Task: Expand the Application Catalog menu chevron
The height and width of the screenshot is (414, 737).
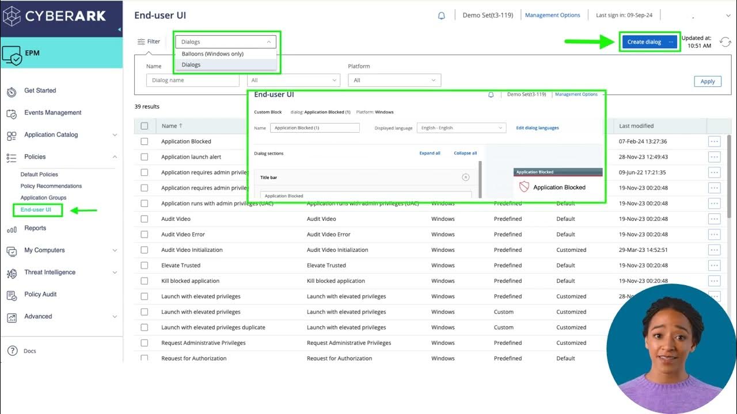Action: pos(115,135)
